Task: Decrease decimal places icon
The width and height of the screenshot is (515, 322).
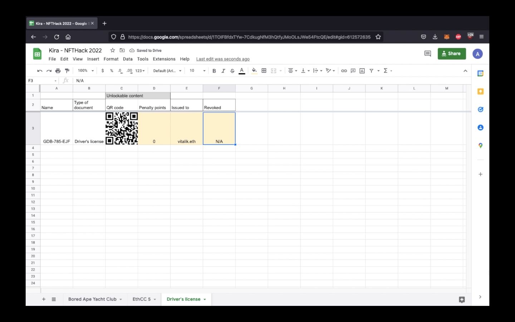Action: tap(120, 71)
